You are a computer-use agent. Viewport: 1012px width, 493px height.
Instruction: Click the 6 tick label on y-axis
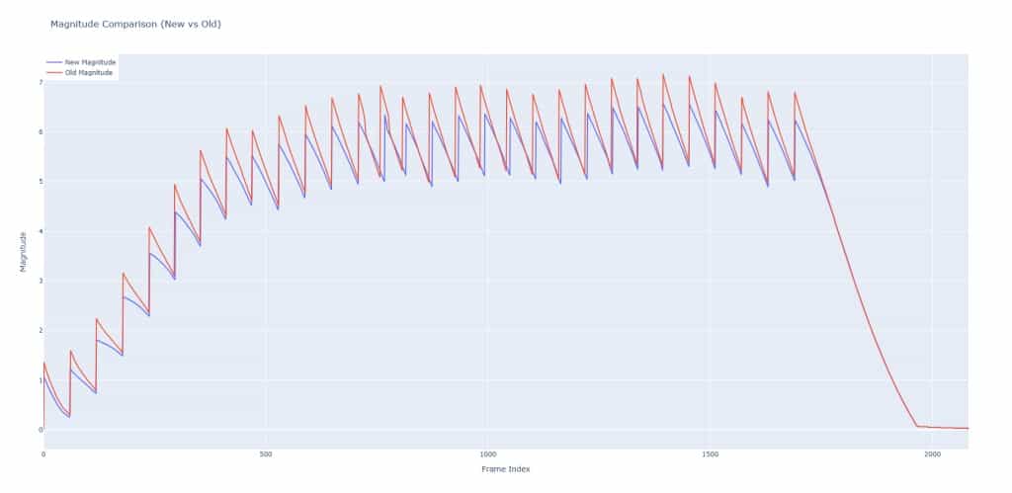(x=39, y=131)
